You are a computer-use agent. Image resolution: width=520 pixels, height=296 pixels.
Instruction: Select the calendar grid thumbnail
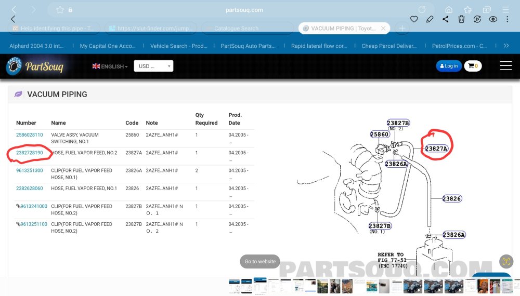click(396, 286)
